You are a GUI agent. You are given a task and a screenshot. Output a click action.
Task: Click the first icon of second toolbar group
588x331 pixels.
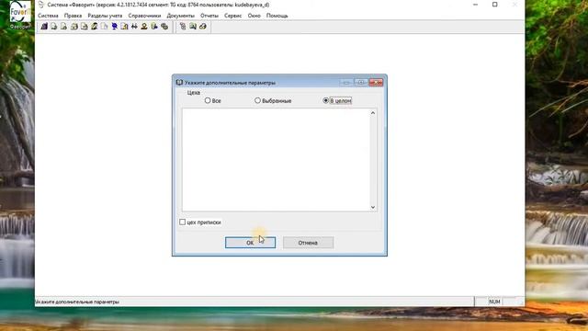click(x=183, y=27)
